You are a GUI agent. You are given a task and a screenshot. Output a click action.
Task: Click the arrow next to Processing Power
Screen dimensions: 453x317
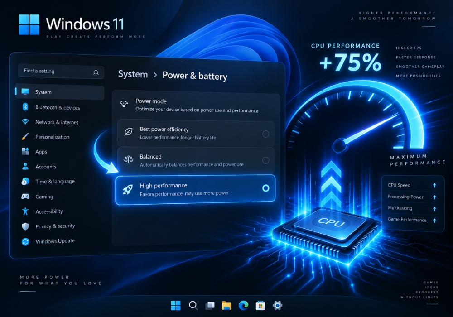(434, 197)
